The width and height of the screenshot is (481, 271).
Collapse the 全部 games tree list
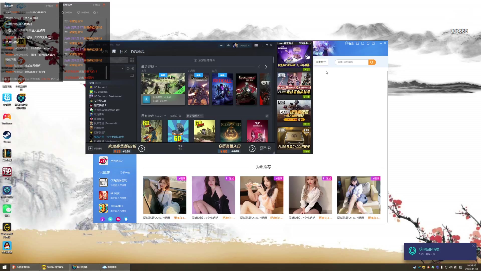coord(88,83)
